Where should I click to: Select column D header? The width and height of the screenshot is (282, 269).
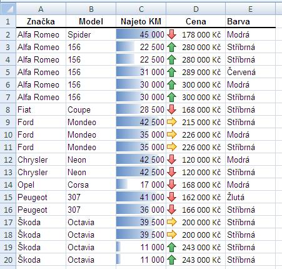[x=196, y=9]
